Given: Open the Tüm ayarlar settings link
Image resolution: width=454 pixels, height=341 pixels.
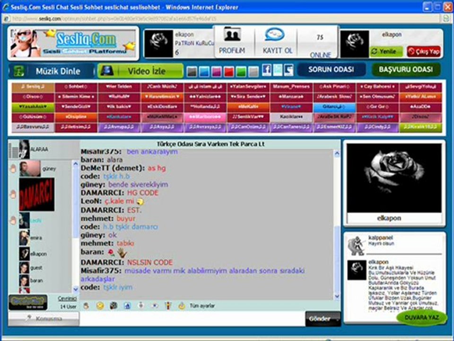Looking at the screenshot, I should pos(202,306).
